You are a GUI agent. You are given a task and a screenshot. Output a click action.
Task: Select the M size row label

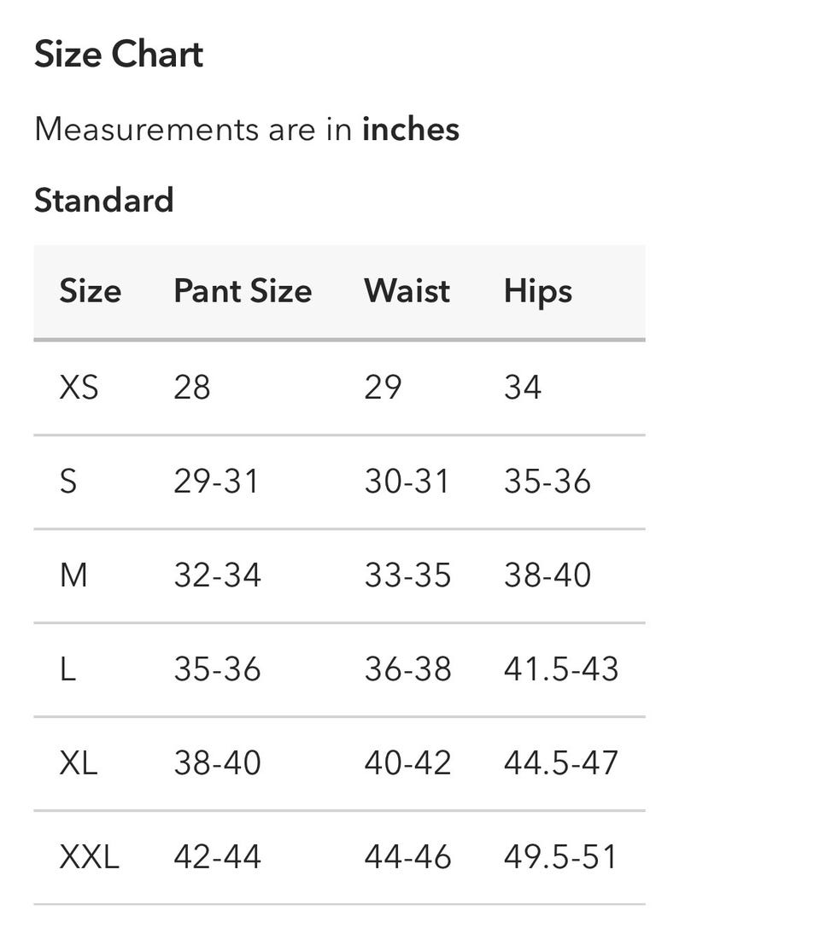[73, 575]
